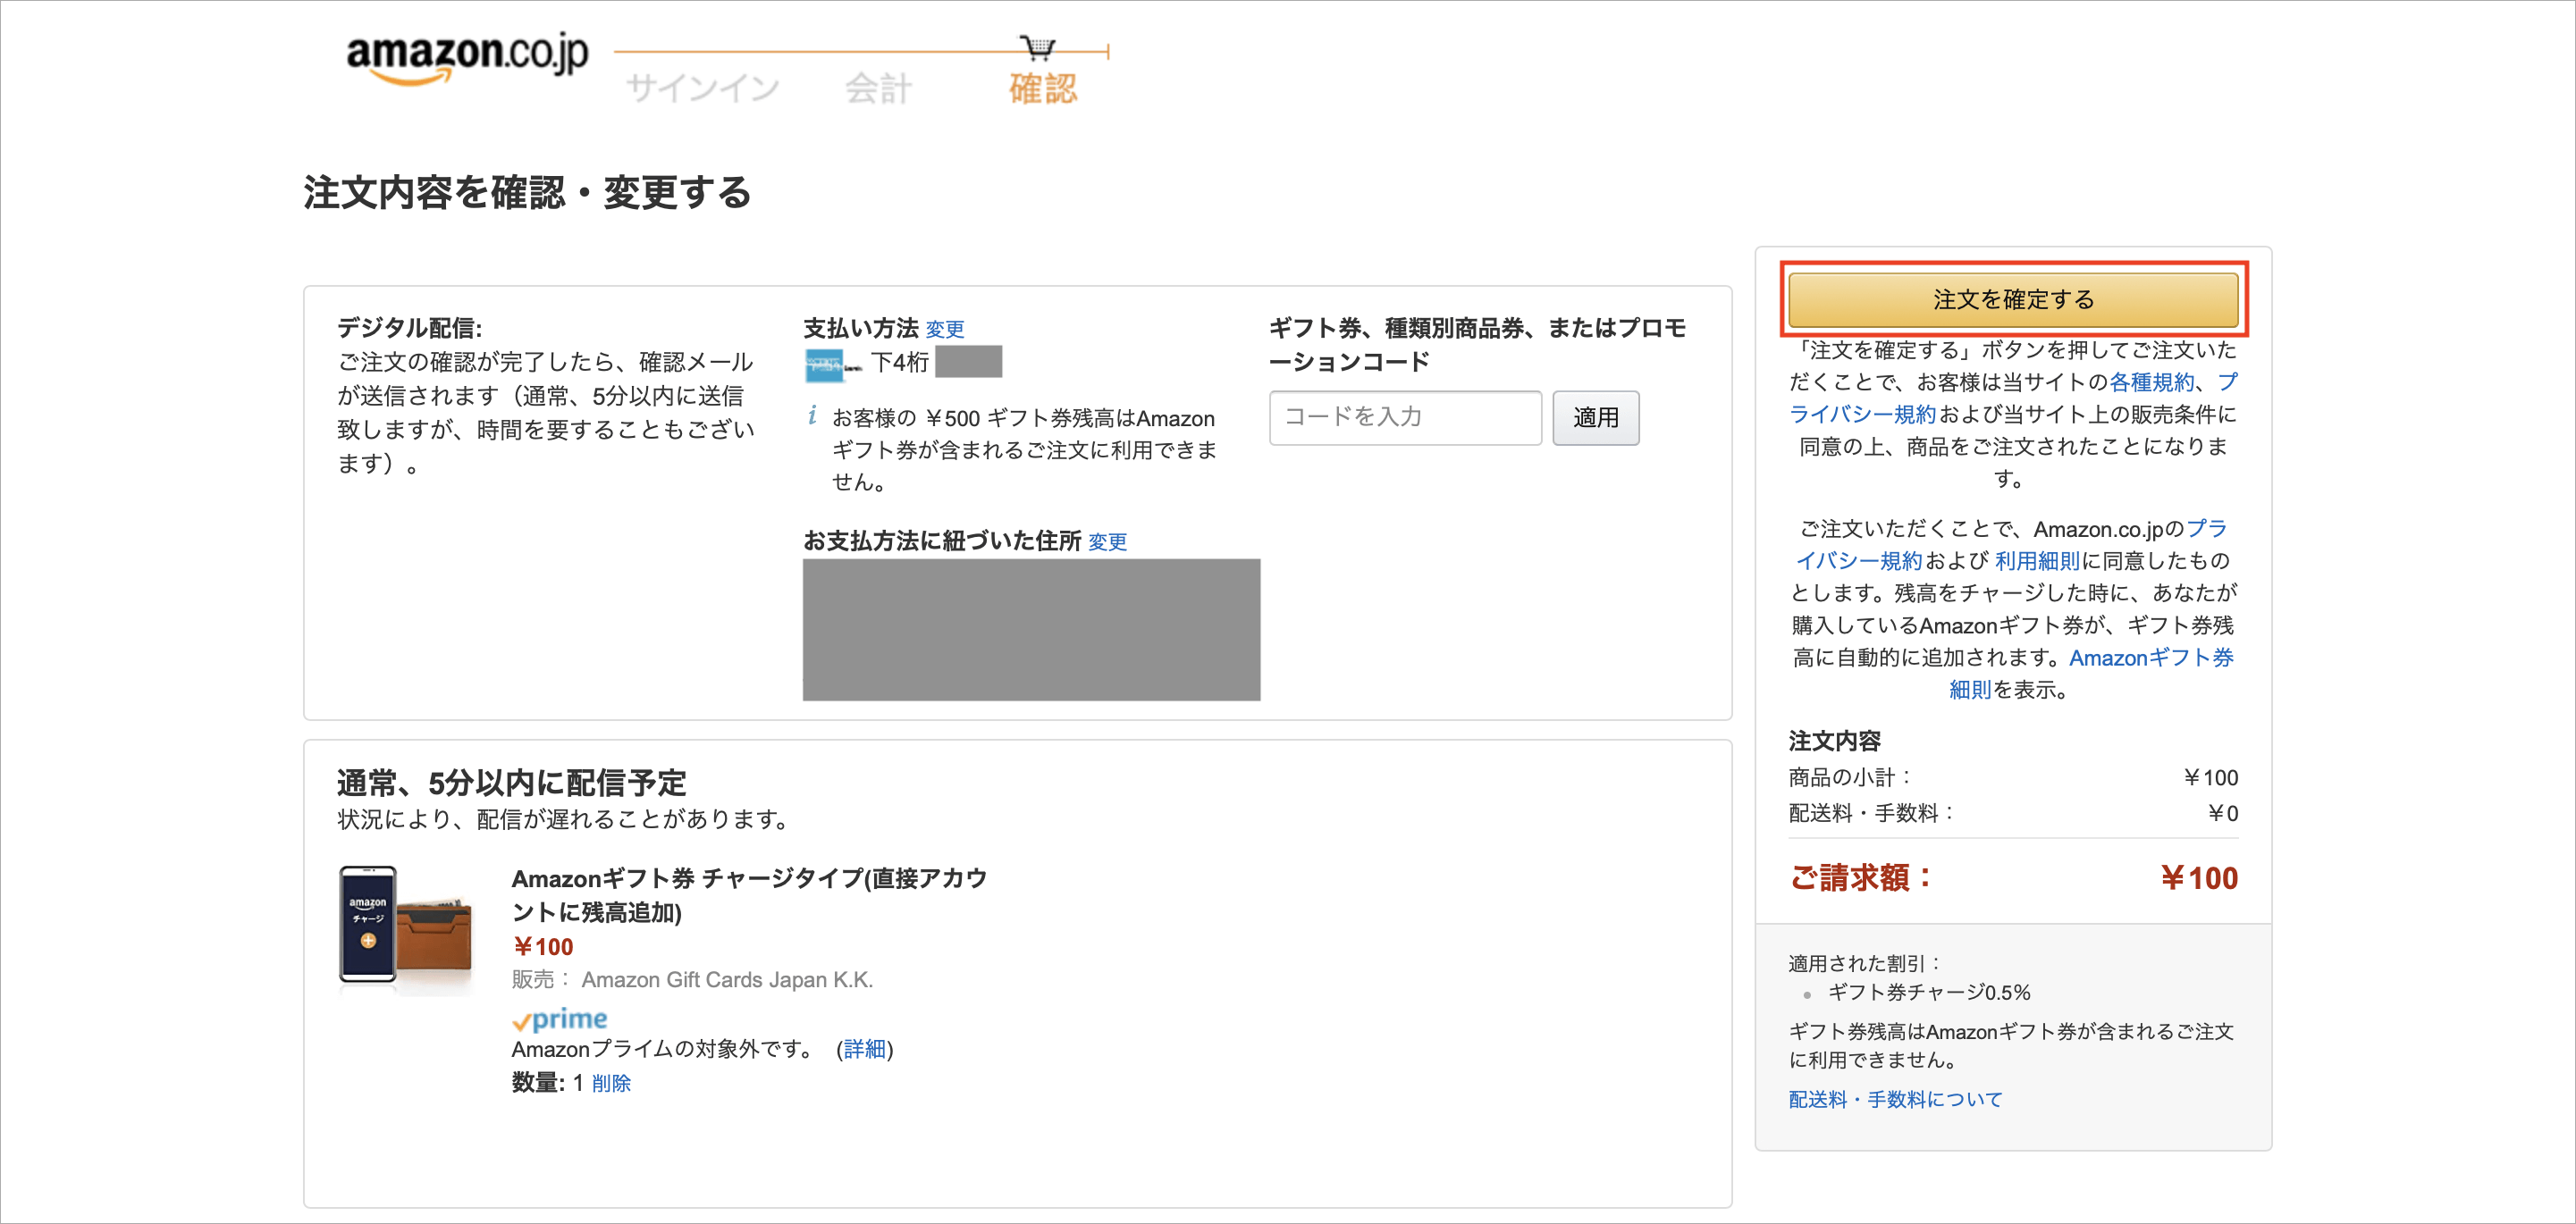Click 配送料・手数料について at the bottom right
Viewport: 2576px width, 1224px height.
[x=1893, y=1098]
